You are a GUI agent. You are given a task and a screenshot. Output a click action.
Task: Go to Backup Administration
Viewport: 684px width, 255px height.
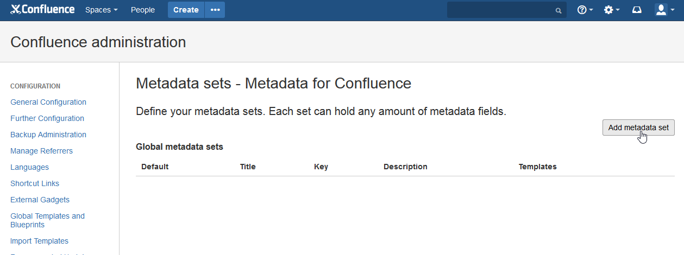48,135
